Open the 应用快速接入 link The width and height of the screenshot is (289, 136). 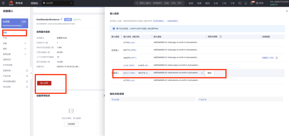(x=159, y=21)
